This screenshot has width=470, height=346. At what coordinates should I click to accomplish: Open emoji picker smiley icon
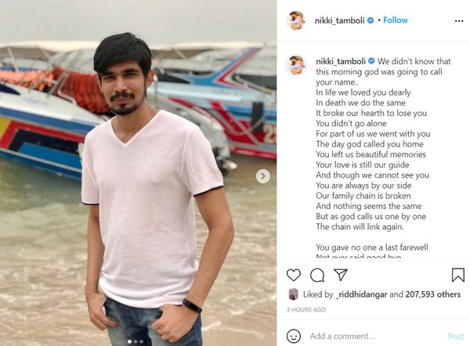[294, 336]
